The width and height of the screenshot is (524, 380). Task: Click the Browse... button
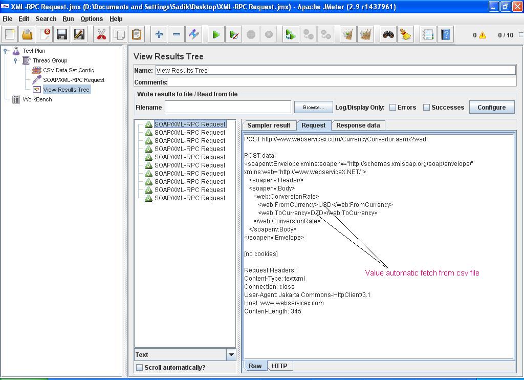tap(314, 108)
